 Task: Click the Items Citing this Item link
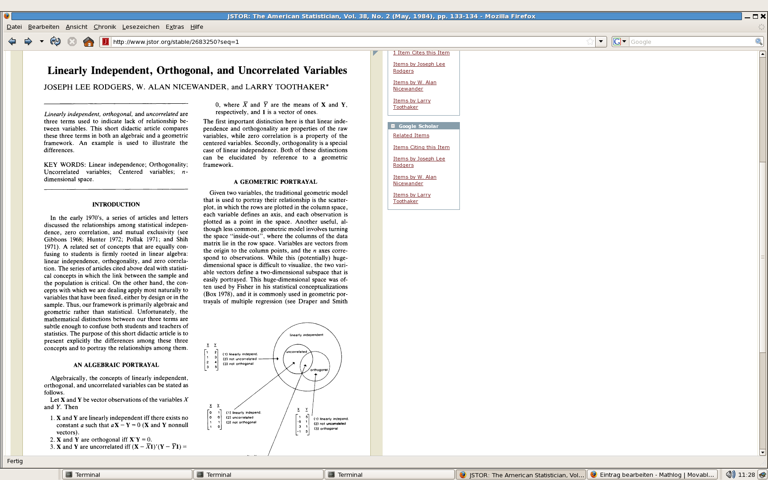pos(421,147)
